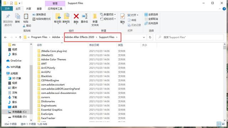Select Local Disk (D:) in navigation pane
The height and width of the screenshot is (128, 228).
17,117
